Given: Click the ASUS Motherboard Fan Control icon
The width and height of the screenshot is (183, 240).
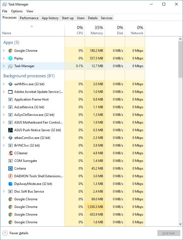Looking at the screenshot, I should tap(10, 122).
